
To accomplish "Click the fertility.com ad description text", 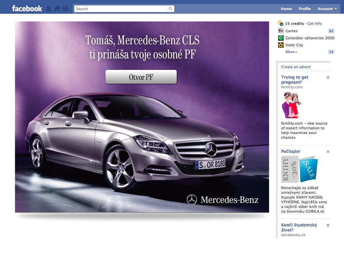I will click(304, 130).
